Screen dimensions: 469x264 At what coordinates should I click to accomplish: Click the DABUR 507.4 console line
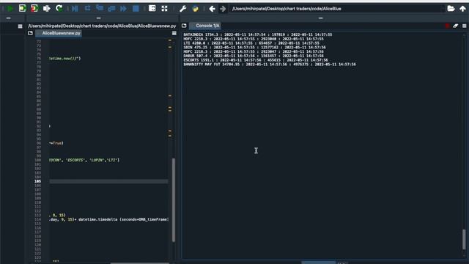(x=254, y=56)
